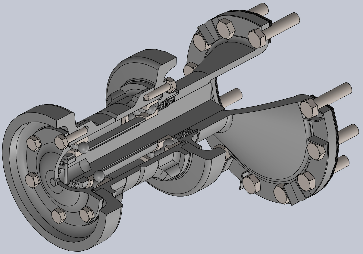Click the bottom-most hex bolt on left flange

tap(58, 215)
